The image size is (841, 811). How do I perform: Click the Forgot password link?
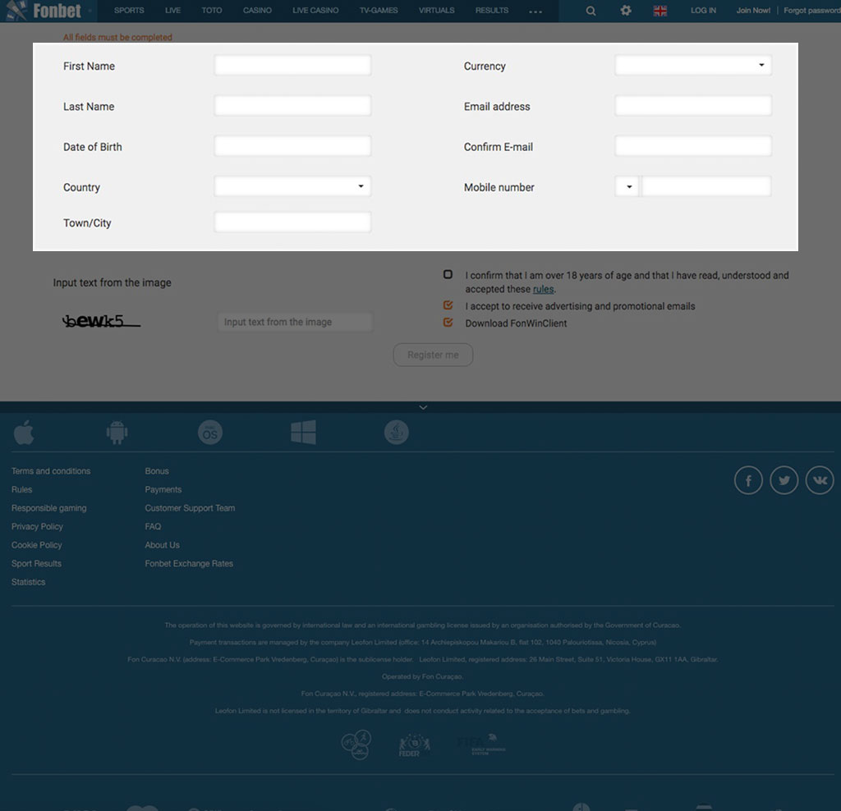point(812,10)
